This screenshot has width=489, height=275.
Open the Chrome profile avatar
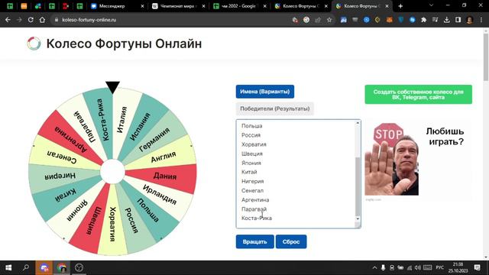point(469,20)
